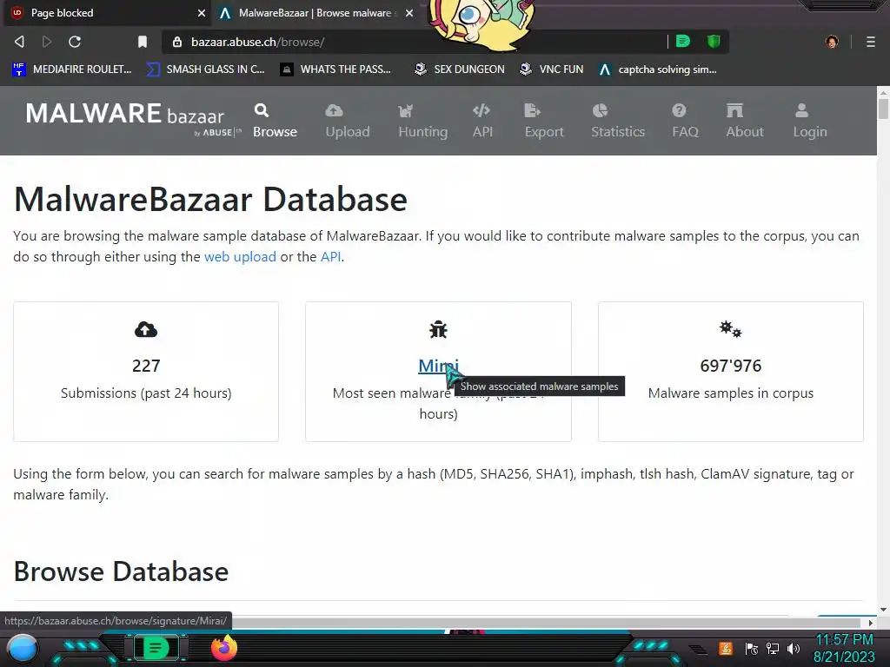Image resolution: width=890 pixels, height=667 pixels.
Task: Open the Upload navbar item
Action: pyautogui.click(x=348, y=120)
